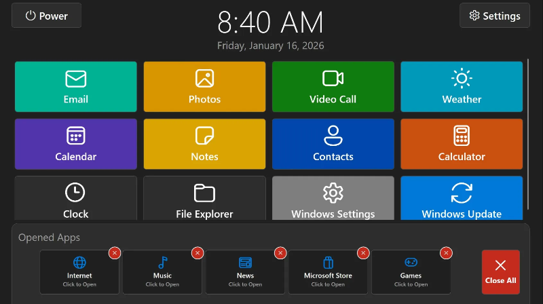Open the Weather tile
Screen dimensions: 543x304
click(x=462, y=87)
